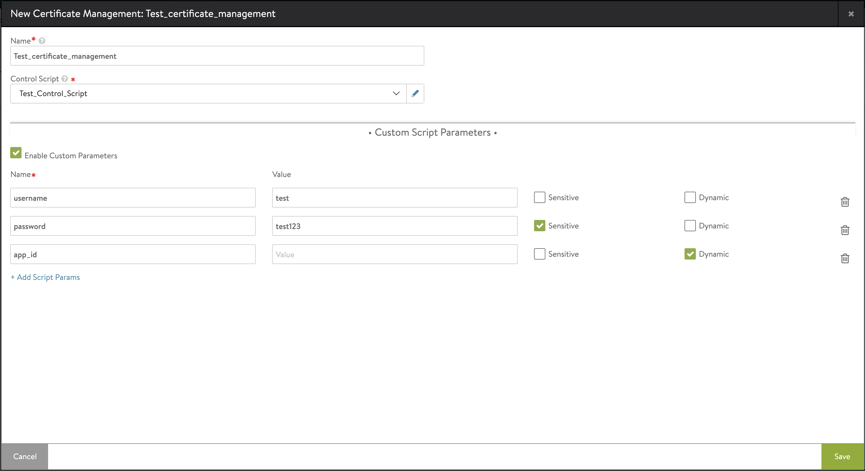The height and width of the screenshot is (471, 865).
Task: Open the Control Script dropdown
Action: pos(208,94)
